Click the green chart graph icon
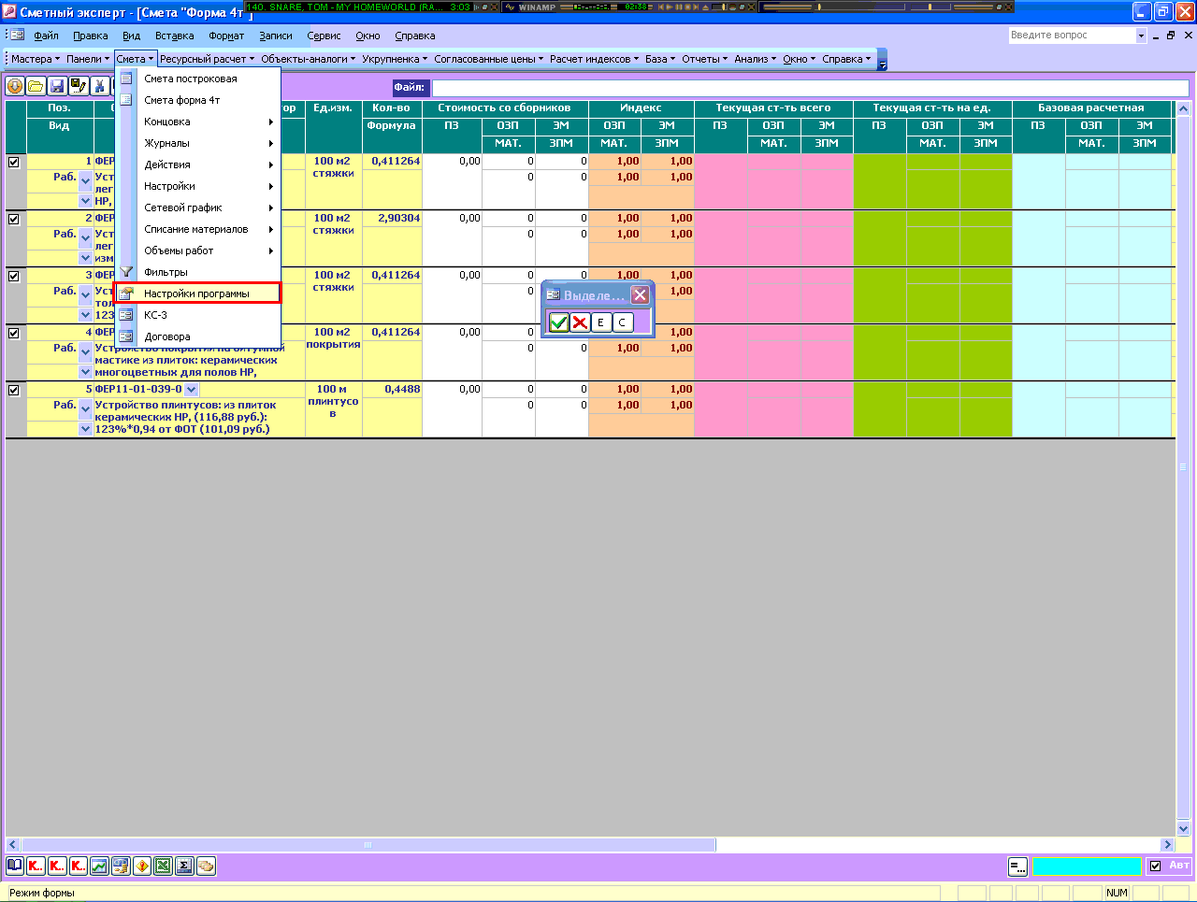This screenshot has width=1197, height=902. click(x=99, y=866)
